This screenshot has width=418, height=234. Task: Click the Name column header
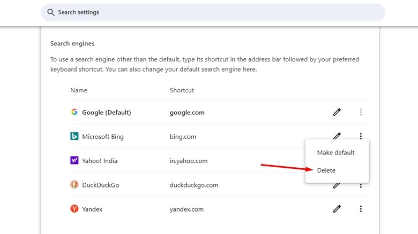point(79,90)
